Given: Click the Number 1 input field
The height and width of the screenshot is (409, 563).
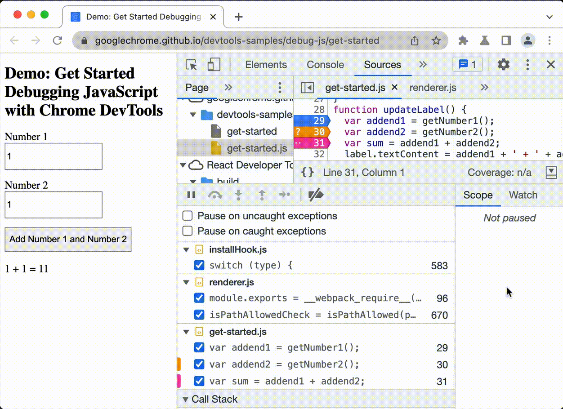Looking at the screenshot, I should (54, 156).
